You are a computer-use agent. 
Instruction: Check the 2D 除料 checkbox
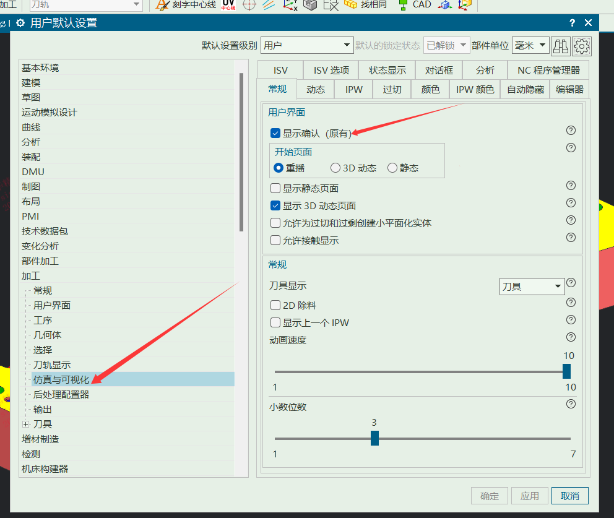tap(275, 305)
